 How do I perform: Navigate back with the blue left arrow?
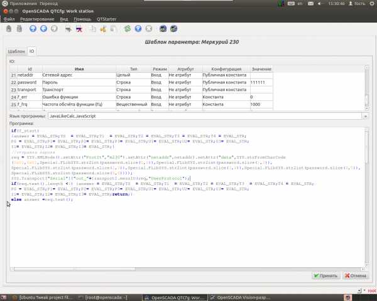pos(43,28)
